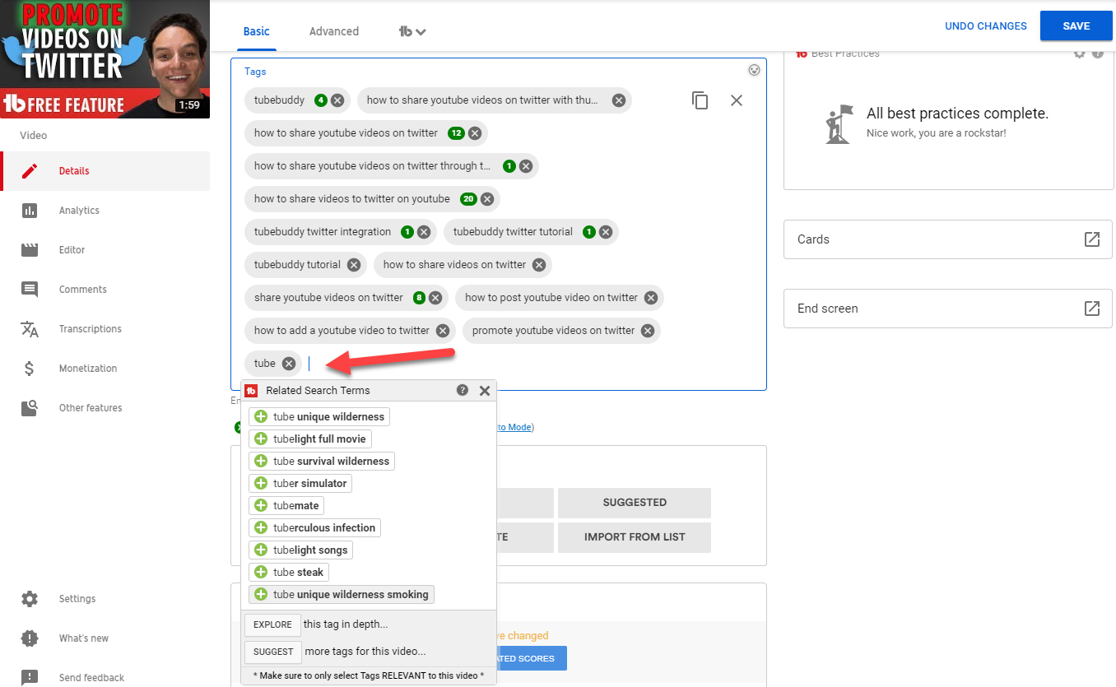Clear all tags with the X icon
1116x687 pixels.
737,100
